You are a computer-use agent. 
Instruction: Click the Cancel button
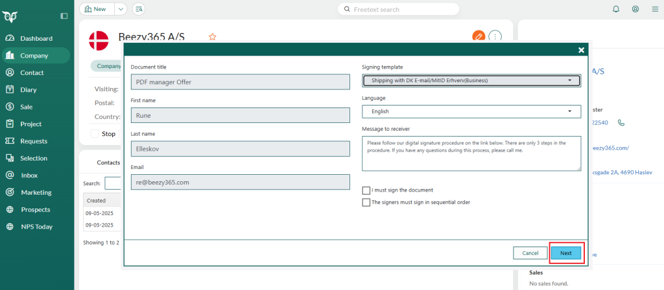[x=530, y=253]
